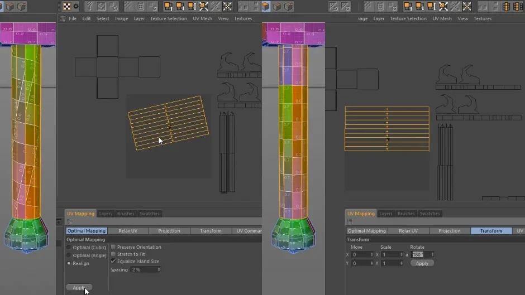This screenshot has width=525, height=295.
Task: Click the orange grid icon at the toolbar's far right end
Action: pos(518,6)
